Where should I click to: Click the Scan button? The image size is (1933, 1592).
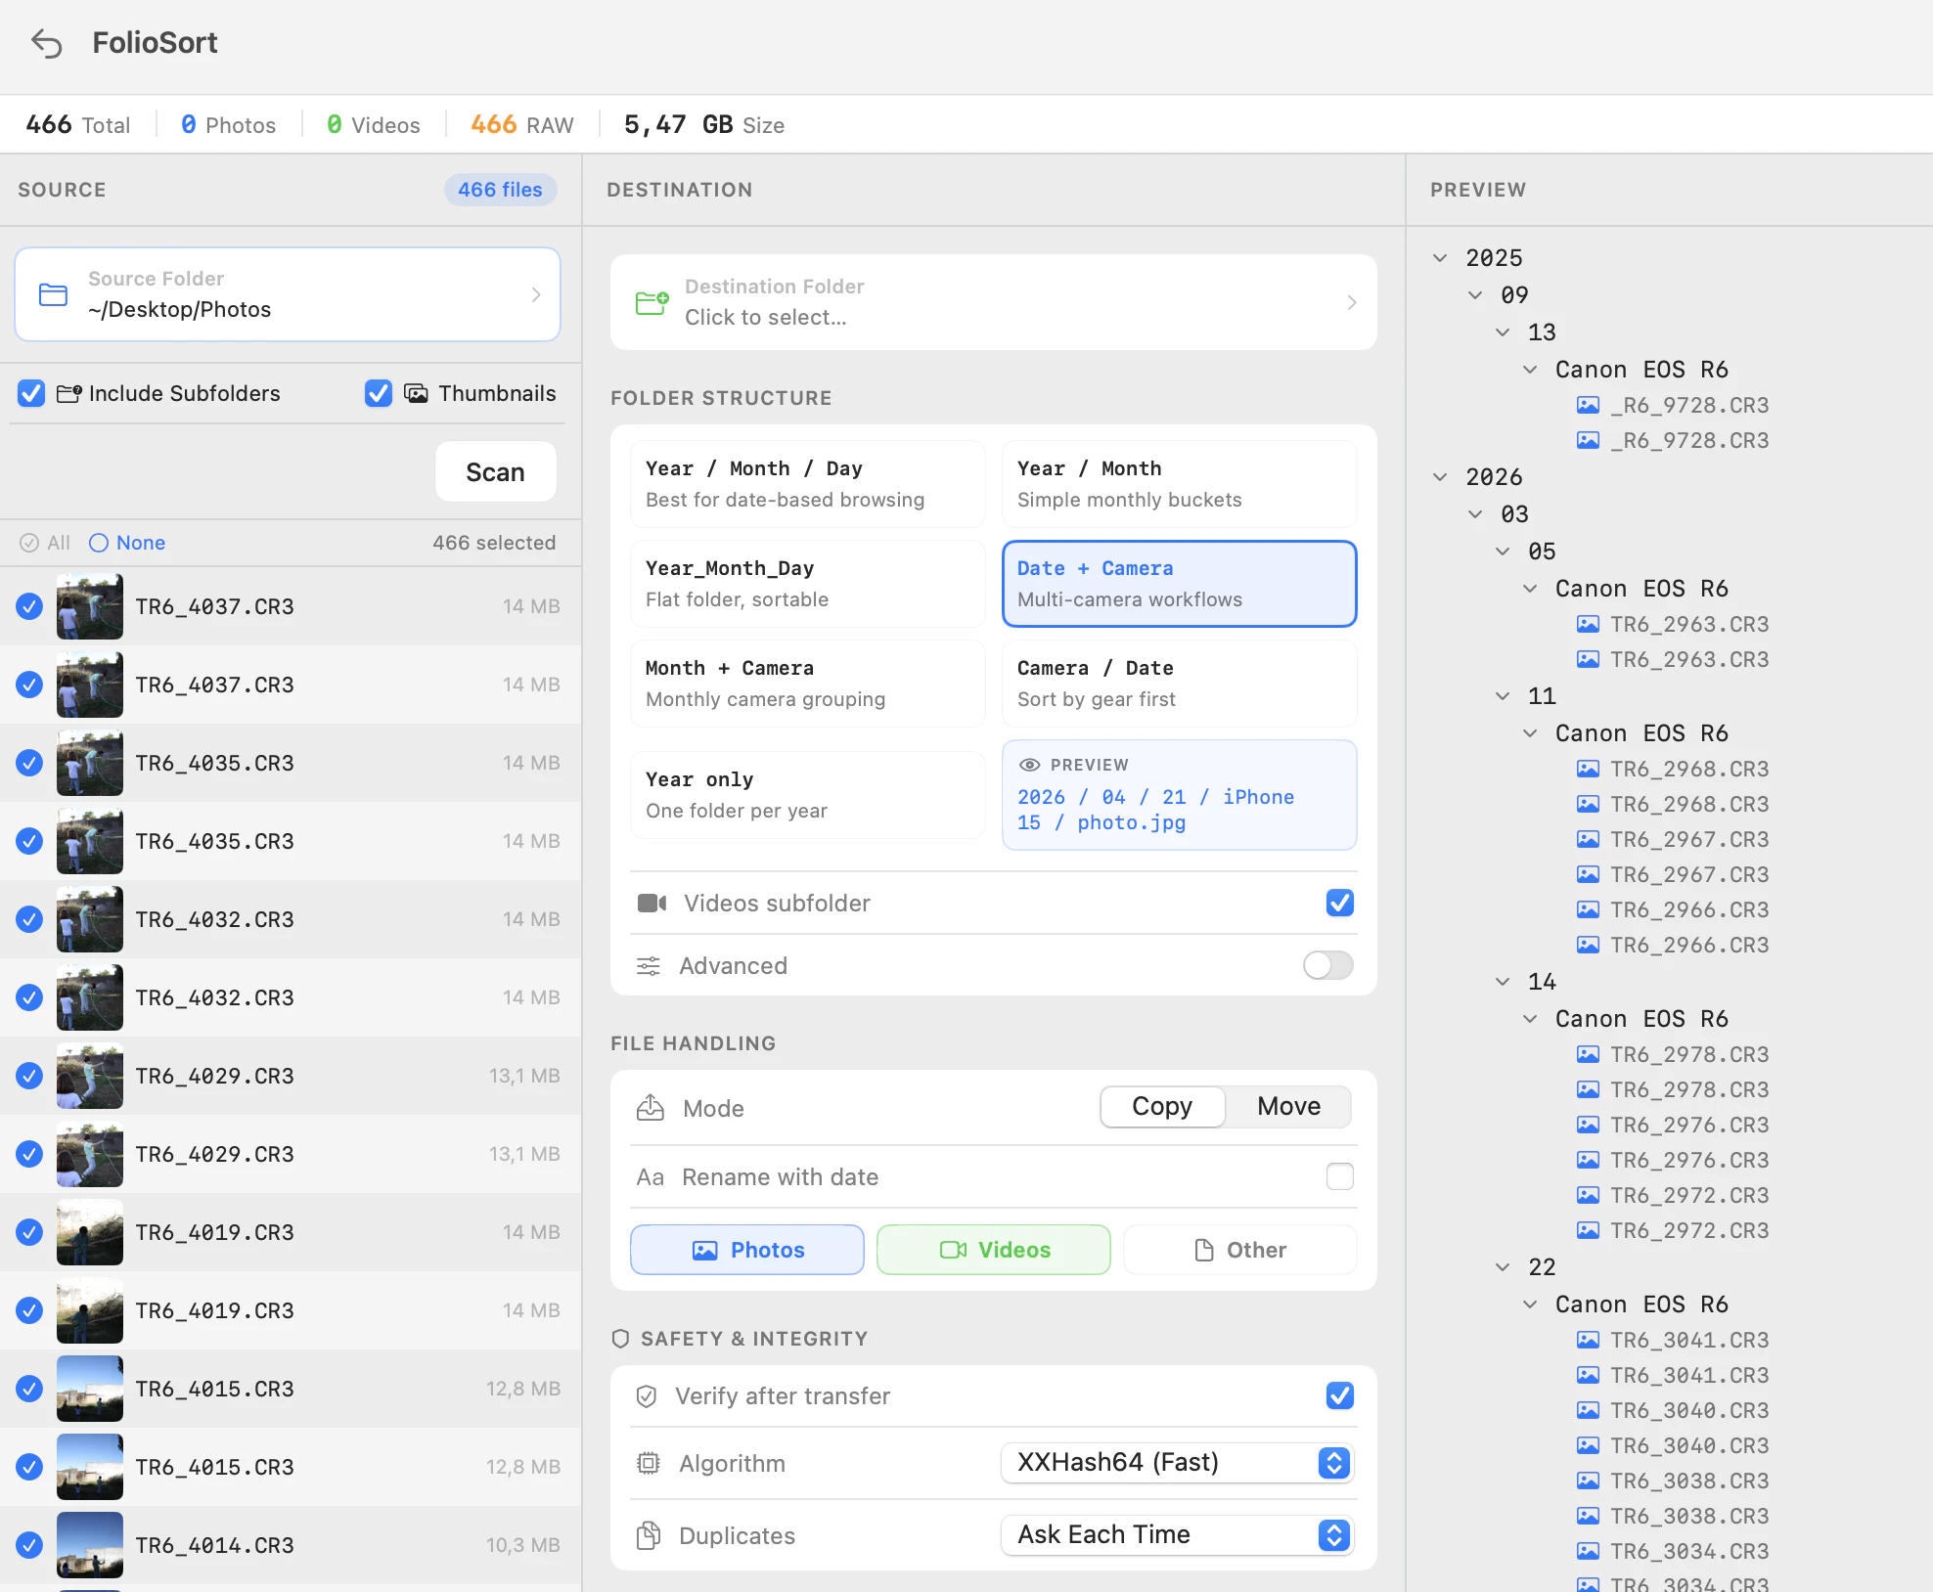[496, 472]
